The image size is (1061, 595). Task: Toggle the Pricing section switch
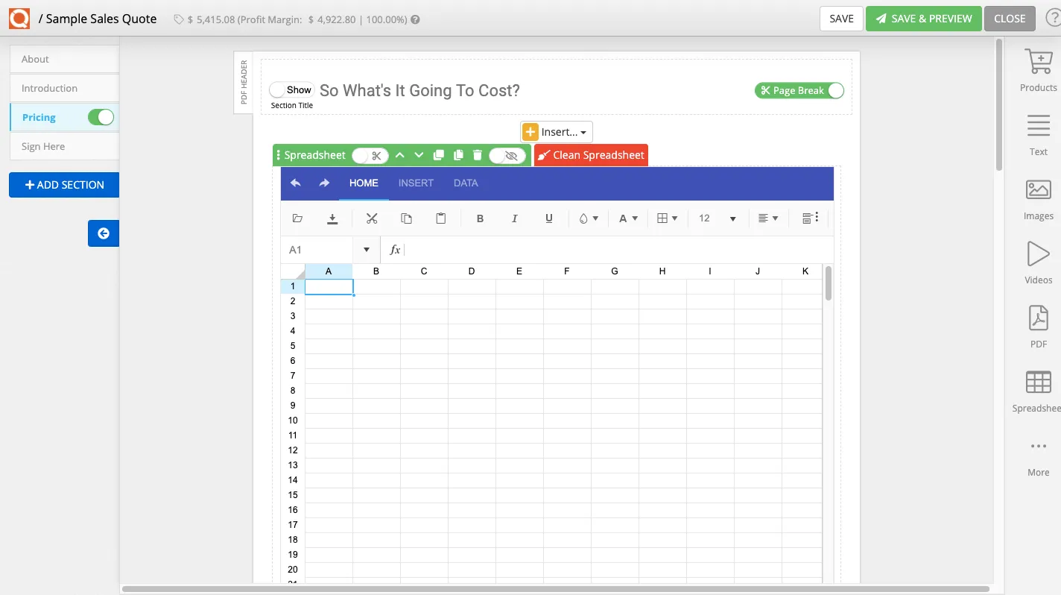click(102, 117)
